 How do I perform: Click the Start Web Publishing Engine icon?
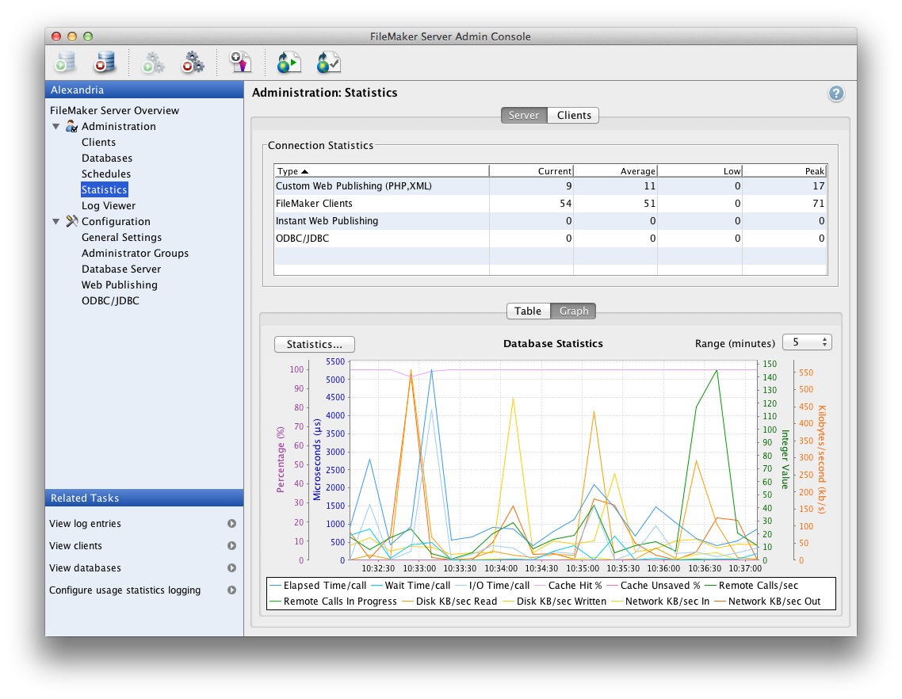[x=153, y=62]
